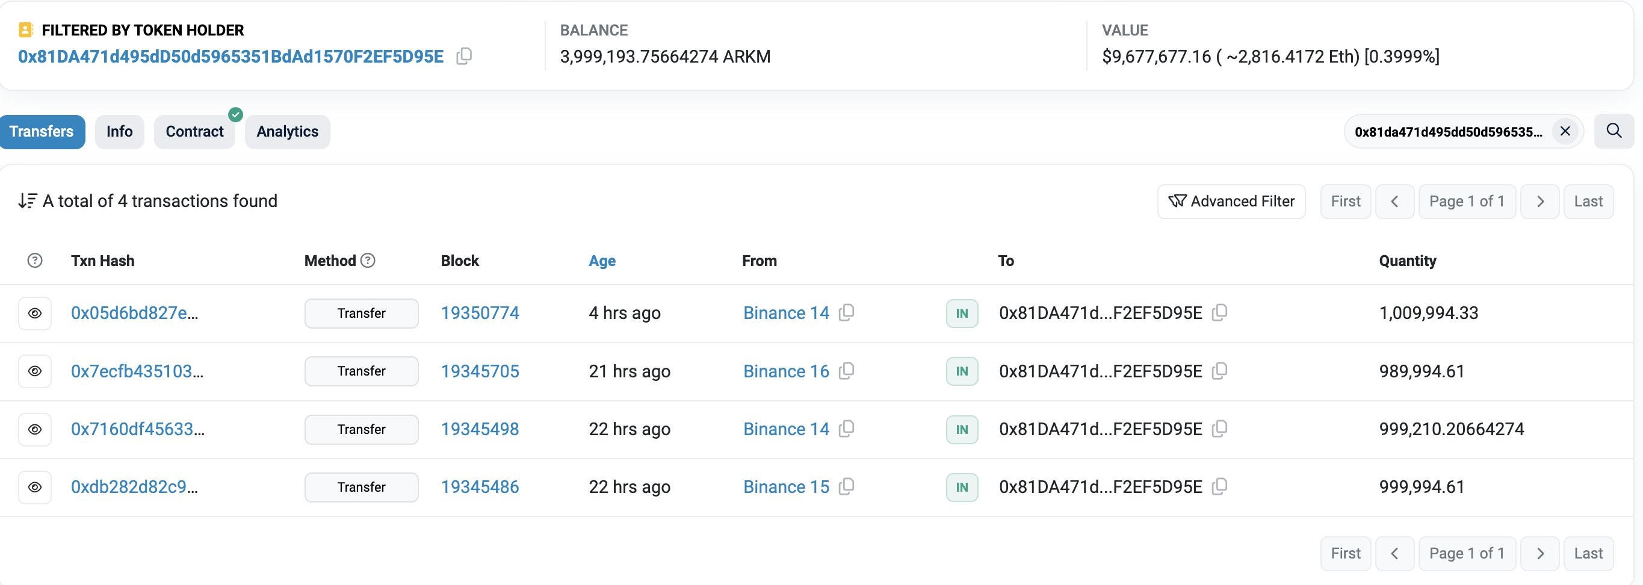Open transaction 0x7ecfb435103...
The width and height of the screenshot is (1643, 585).
[x=137, y=371]
